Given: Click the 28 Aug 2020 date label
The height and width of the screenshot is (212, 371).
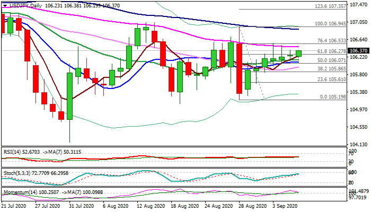Looking at the screenshot, I should (x=252, y=206).
